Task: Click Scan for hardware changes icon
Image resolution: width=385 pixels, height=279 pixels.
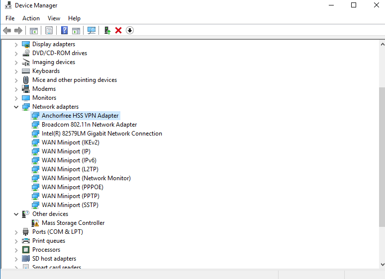Action: point(92,31)
